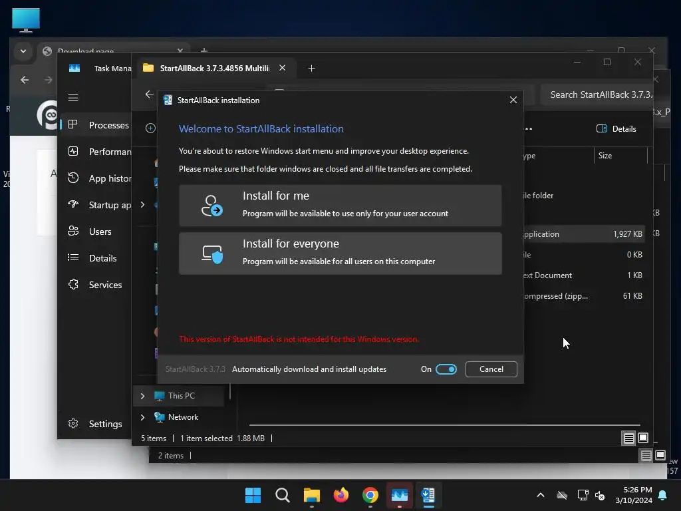681x511 pixels.
Task: Launch Firefox from taskbar
Action: click(x=341, y=495)
